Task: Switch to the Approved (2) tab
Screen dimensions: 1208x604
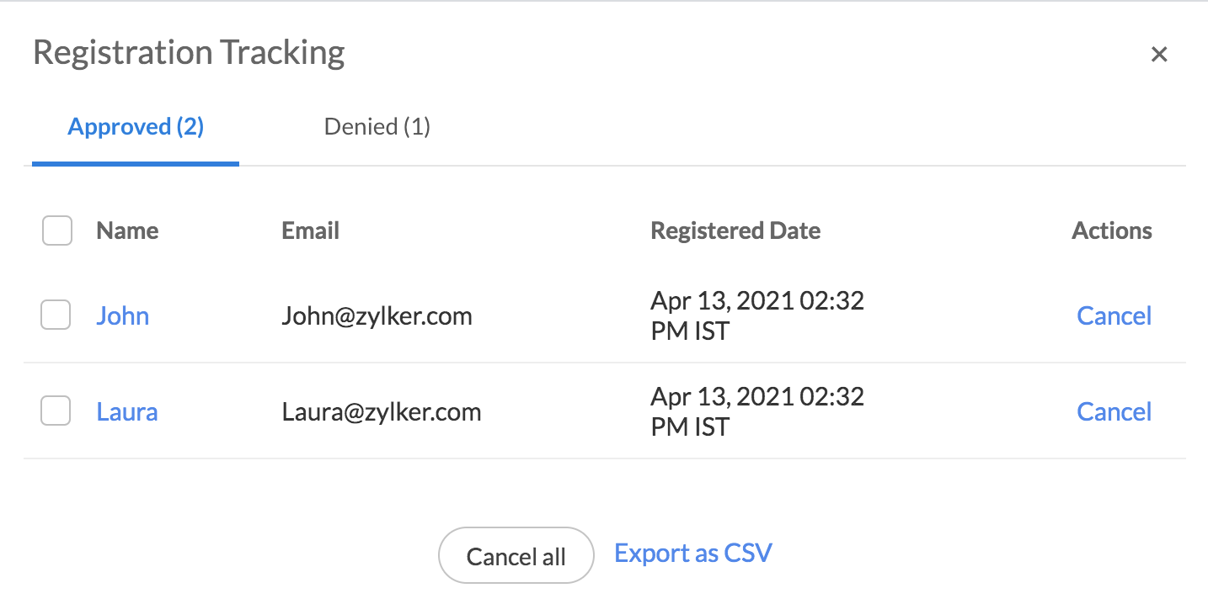Action: pos(136,127)
